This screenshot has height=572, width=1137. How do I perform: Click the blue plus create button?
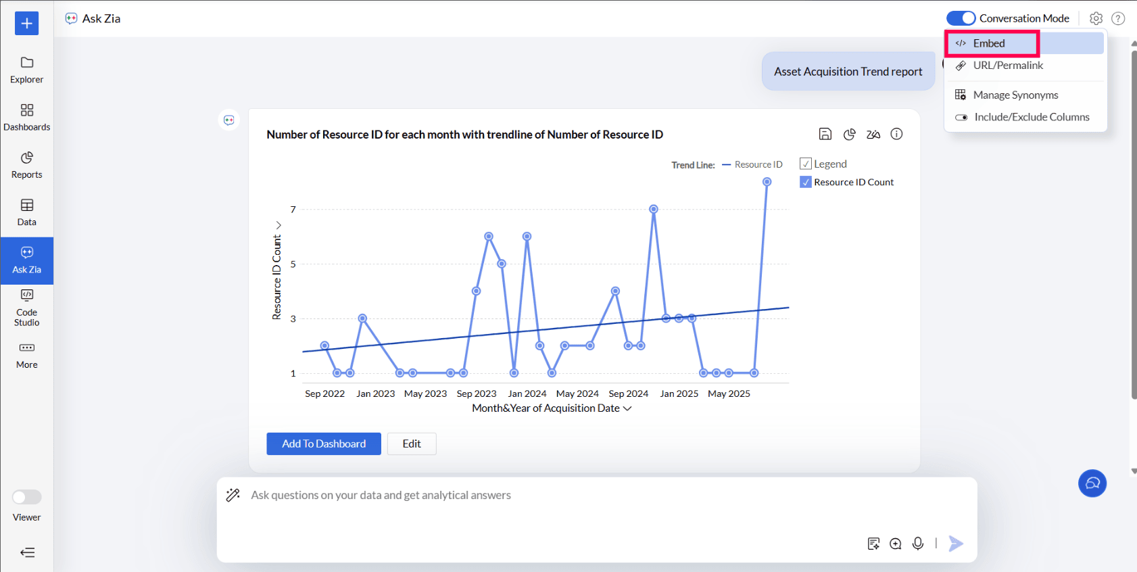(26, 23)
